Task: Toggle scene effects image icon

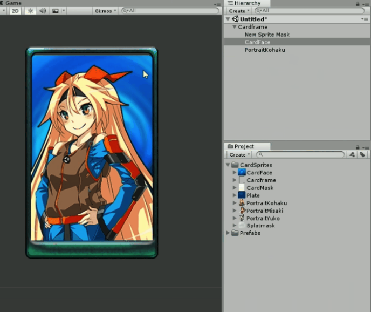Action: pos(56,11)
